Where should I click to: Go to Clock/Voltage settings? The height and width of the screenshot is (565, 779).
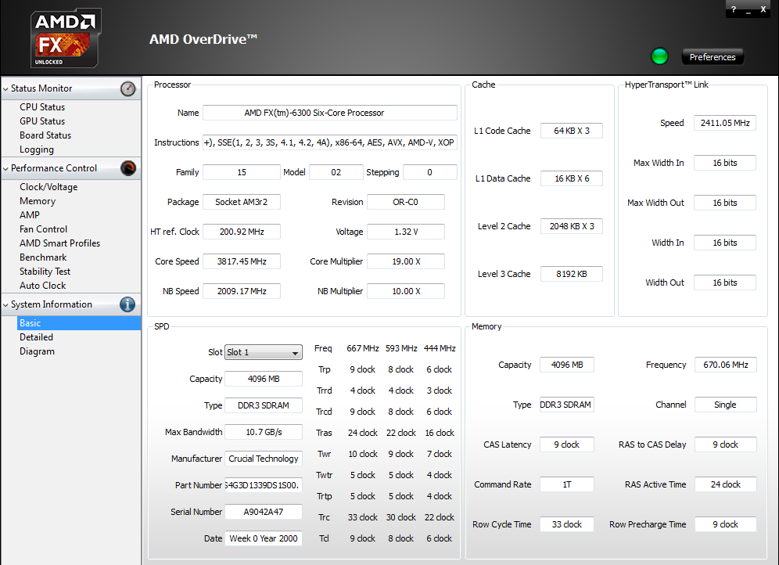coord(48,187)
